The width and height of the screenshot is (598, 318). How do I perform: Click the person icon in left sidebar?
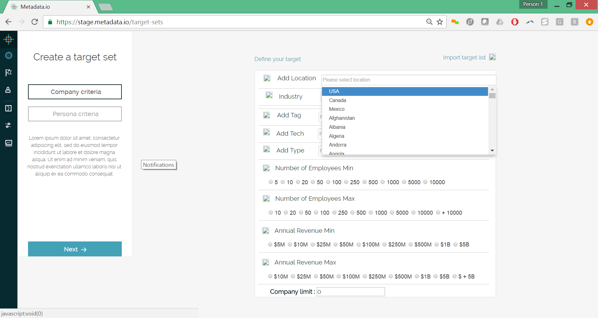(x=8, y=90)
